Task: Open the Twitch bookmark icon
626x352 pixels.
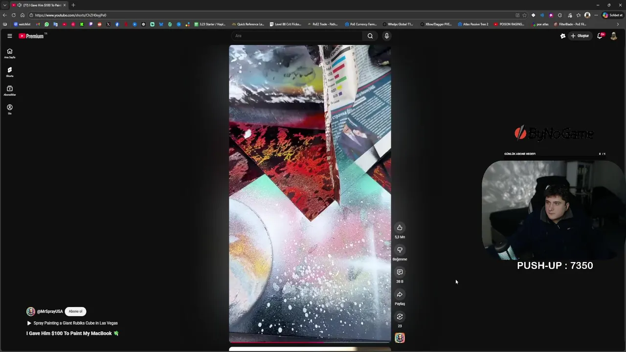Action: pos(90,24)
